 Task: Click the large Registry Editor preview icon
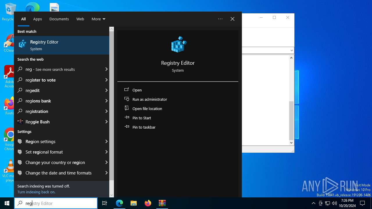coord(178,44)
